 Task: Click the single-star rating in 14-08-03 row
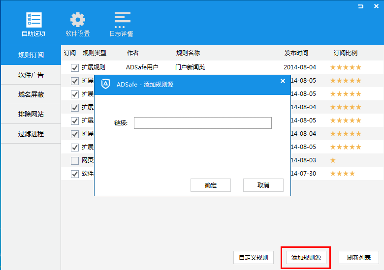[x=333, y=160]
